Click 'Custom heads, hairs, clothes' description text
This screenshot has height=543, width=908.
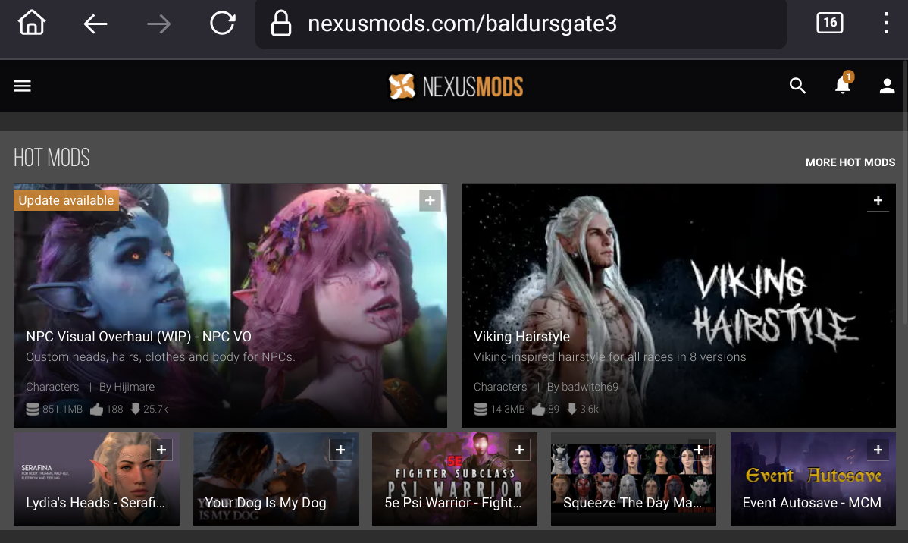tap(161, 357)
